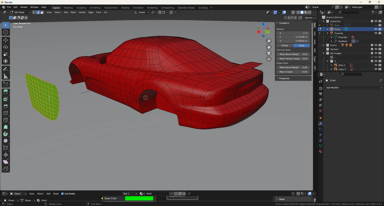
Task: Click the 3D cursor tool
Action: (x=6, y=32)
